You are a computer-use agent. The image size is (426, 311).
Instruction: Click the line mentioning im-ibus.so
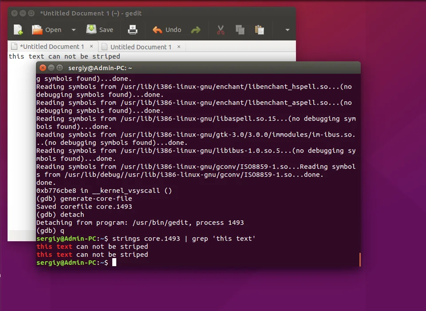pyautogui.click(x=196, y=135)
